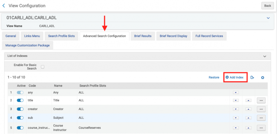Click the Add Index link
277x134 pixels.
pos(235,78)
